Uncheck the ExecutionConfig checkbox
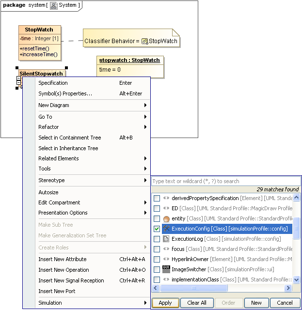302x310 pixels. (x=157, y=229)
